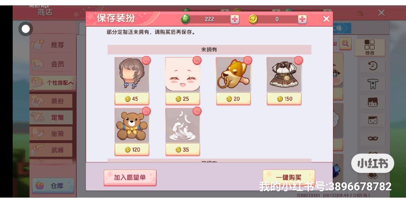Remove the smiling face item
406x203 pixels.
click(x=197, y=60)
